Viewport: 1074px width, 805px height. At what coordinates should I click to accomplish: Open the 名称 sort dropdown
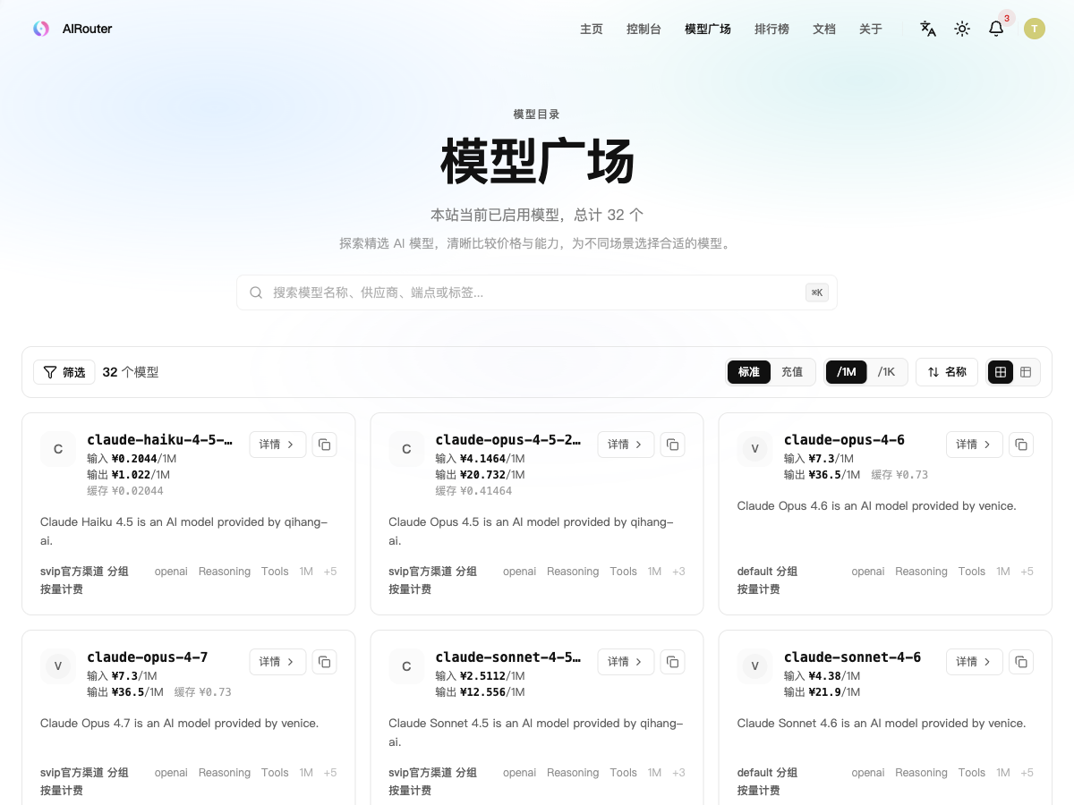(947, 372)
